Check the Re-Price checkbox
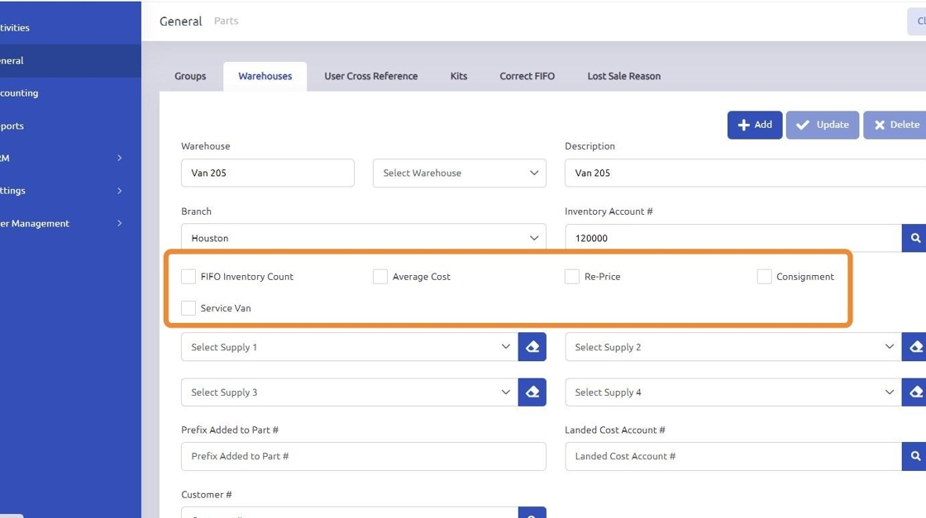926x518 pixels. coord(572,277)
